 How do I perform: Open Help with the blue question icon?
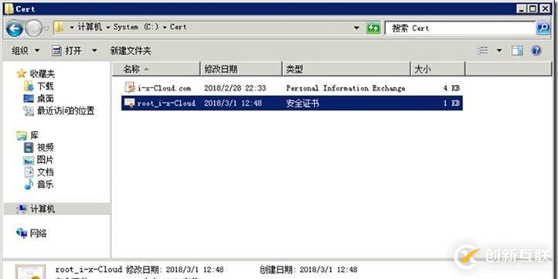coord(536,50)
